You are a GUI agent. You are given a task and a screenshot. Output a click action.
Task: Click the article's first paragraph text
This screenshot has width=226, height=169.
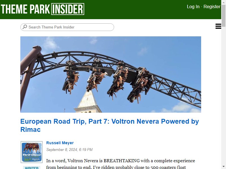click(121, 164)
